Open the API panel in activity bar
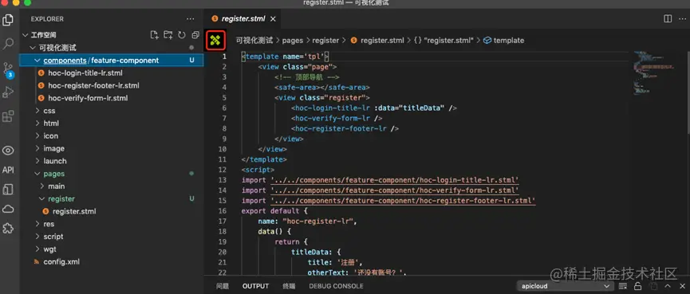The height and width of the screenshot is (294, 690). pyautogui.click(x=8, y=170)
